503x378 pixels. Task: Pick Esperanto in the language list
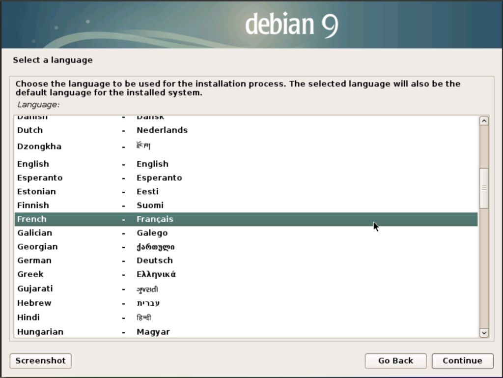40,178
